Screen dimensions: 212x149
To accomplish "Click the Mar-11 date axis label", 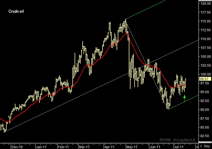I will click(x=84, y=147).
